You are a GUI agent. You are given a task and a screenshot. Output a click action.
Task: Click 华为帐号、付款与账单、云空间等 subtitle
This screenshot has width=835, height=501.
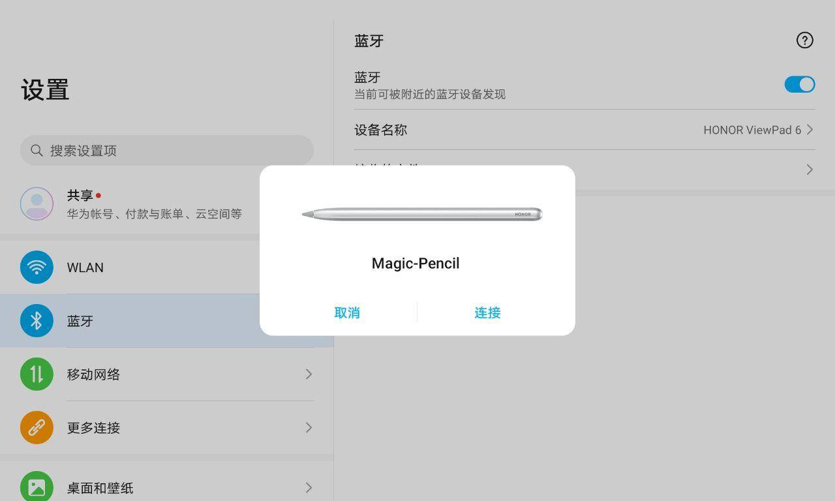155,214
